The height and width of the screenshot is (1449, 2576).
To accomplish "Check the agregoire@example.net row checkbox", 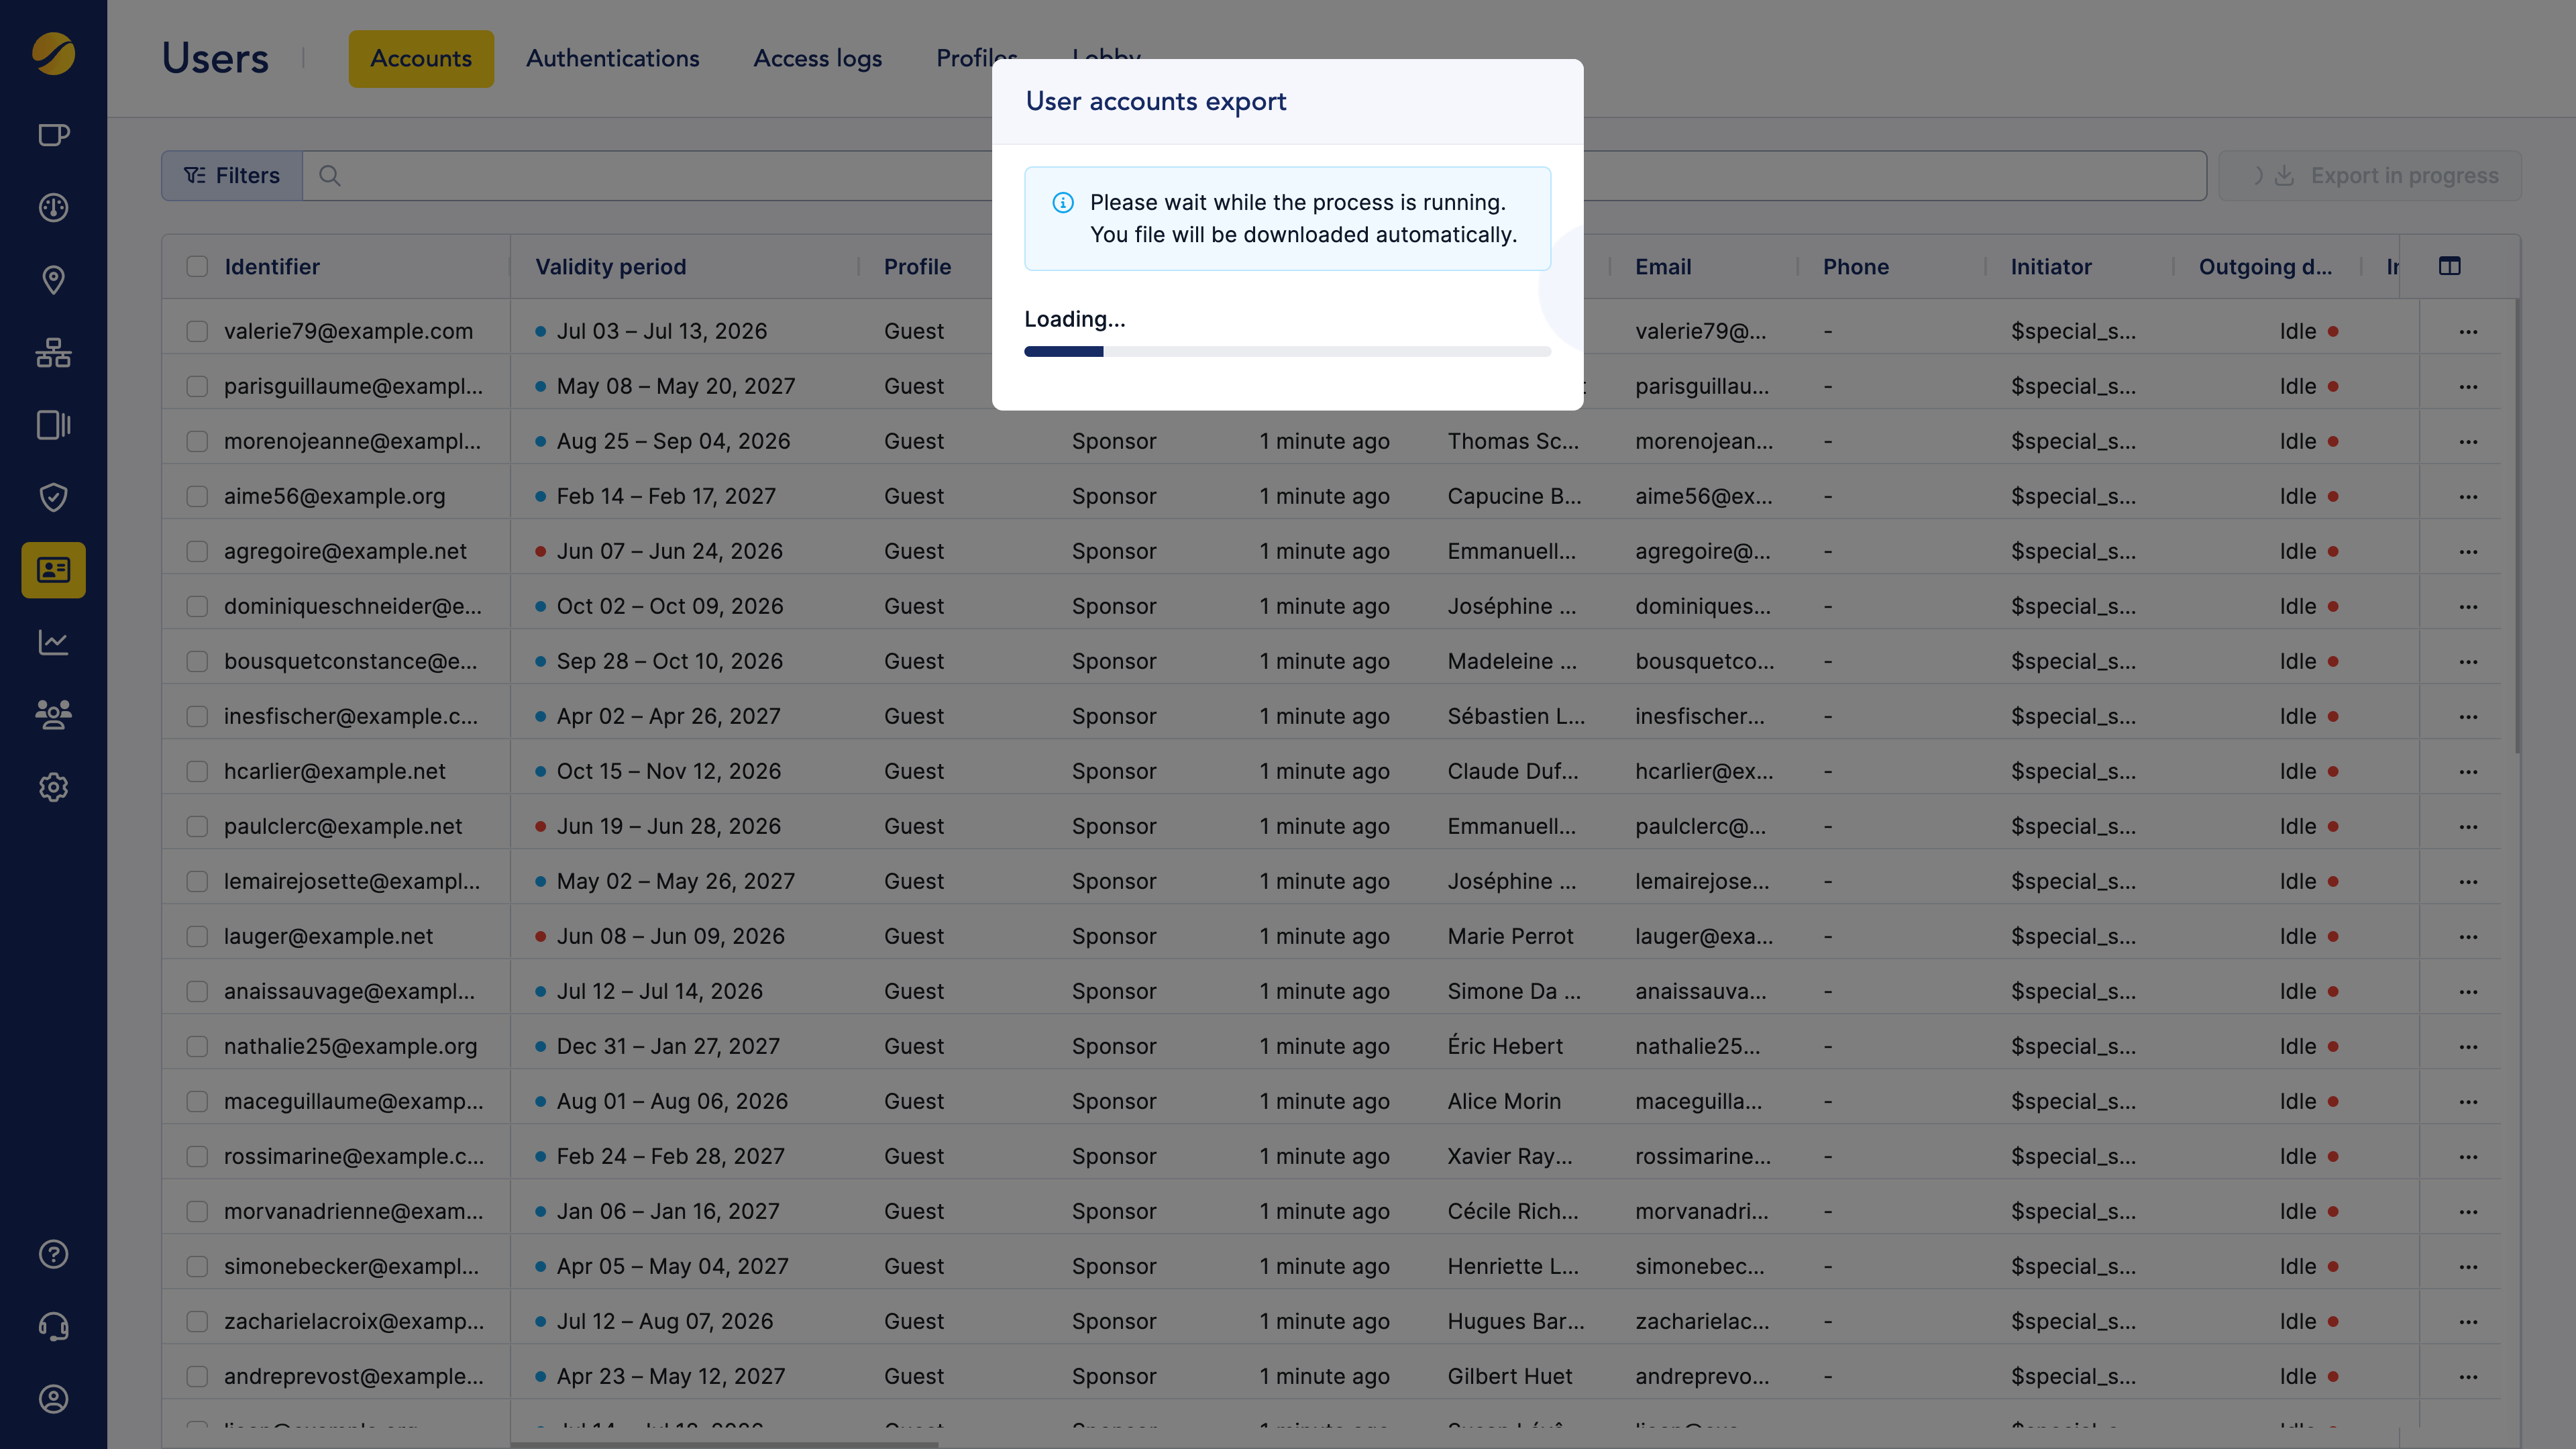I will pos(197,551).
